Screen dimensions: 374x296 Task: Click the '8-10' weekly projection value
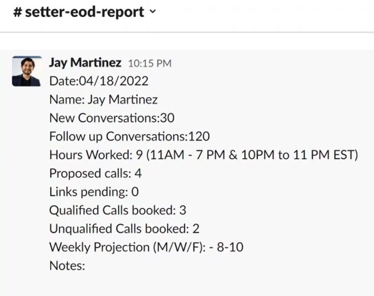coord(230,247)
